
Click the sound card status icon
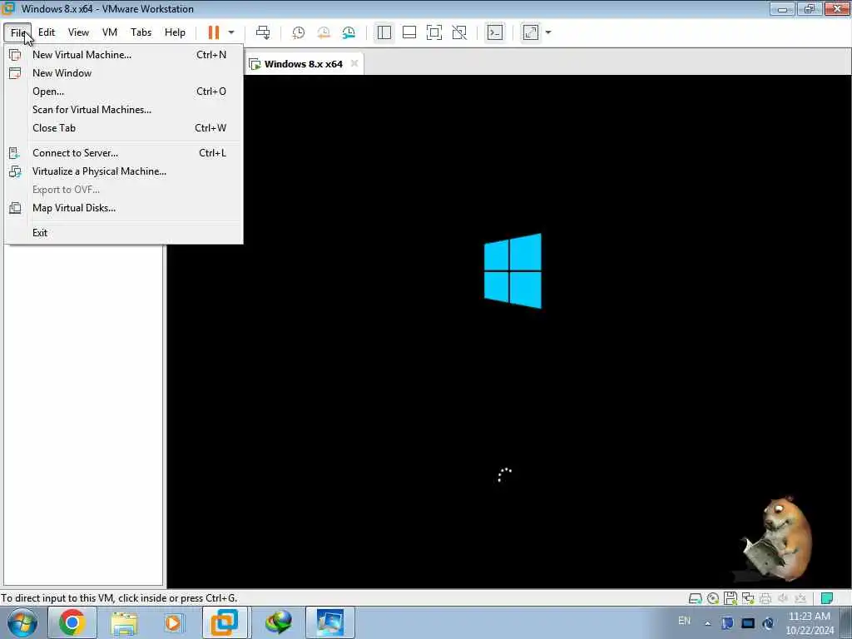783,598
